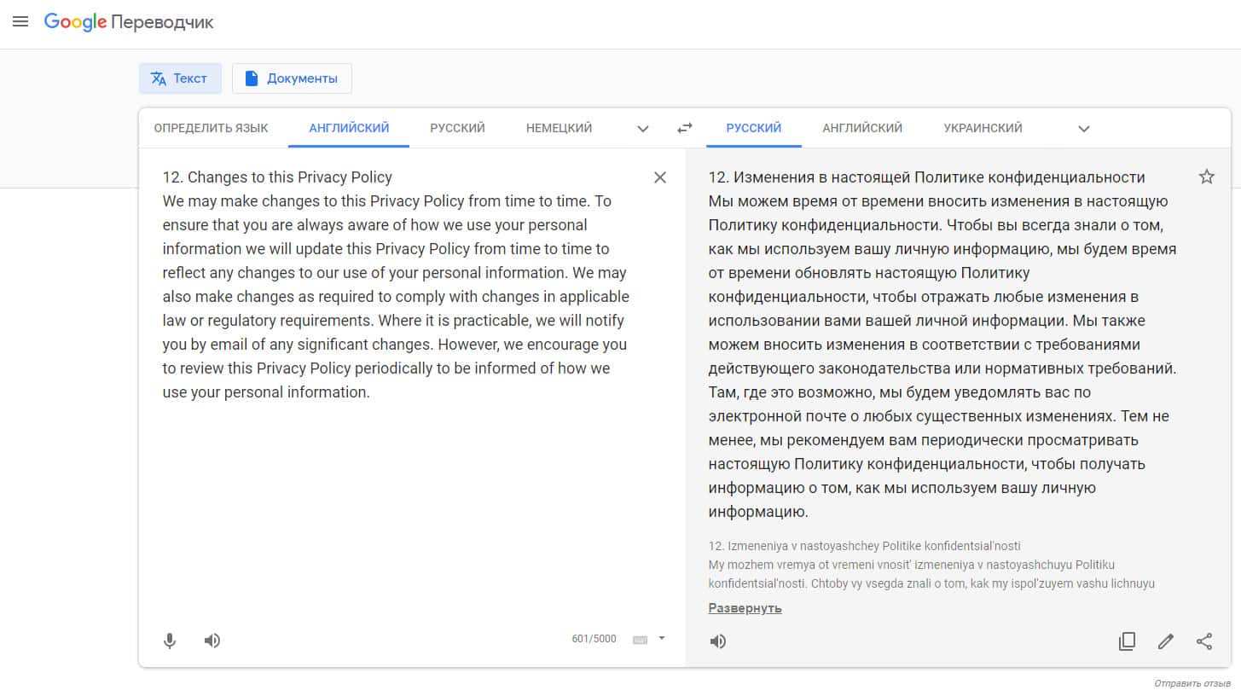Switch to the Документы mode
The width and height of the screenshot is (1241, 696).
[x=292, y=78]
